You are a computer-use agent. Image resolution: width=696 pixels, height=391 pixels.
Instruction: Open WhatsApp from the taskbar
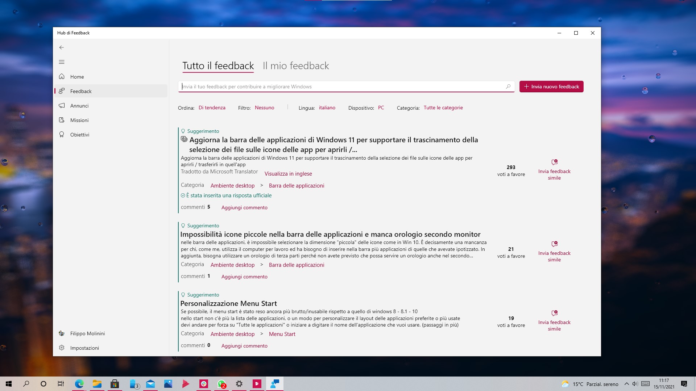221,384
